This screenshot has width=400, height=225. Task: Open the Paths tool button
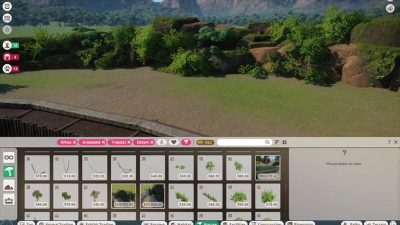pyautogui.click(x=352, y=223)
